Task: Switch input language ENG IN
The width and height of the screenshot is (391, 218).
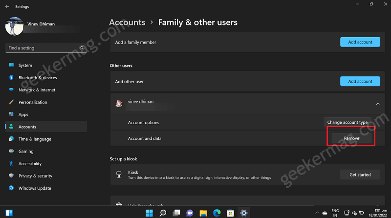Action: tap(335, 213)
